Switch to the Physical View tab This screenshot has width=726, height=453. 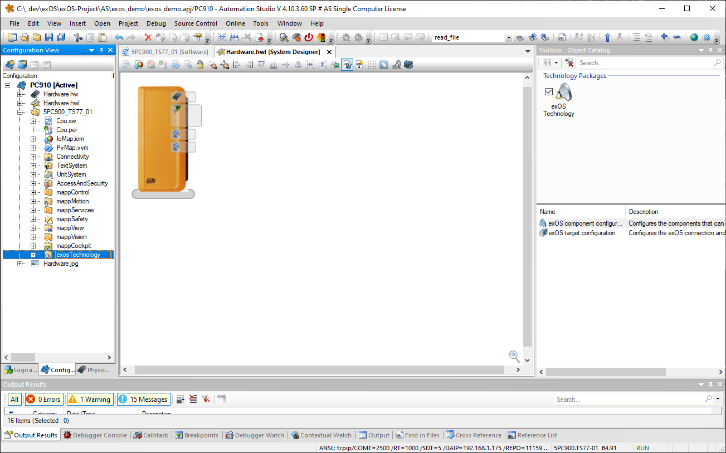point(94,369)
